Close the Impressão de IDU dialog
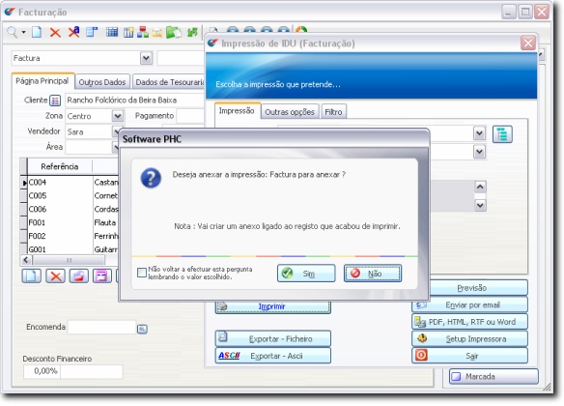The height and width of the screenshot is (406, 564). click(x=528, y=43)
